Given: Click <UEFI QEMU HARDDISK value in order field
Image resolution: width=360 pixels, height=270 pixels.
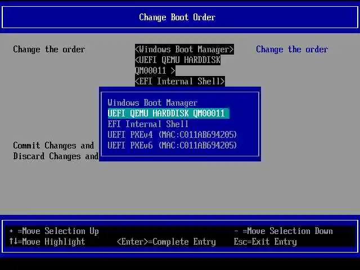Looking at the screenshot, I should pos(178,60).
